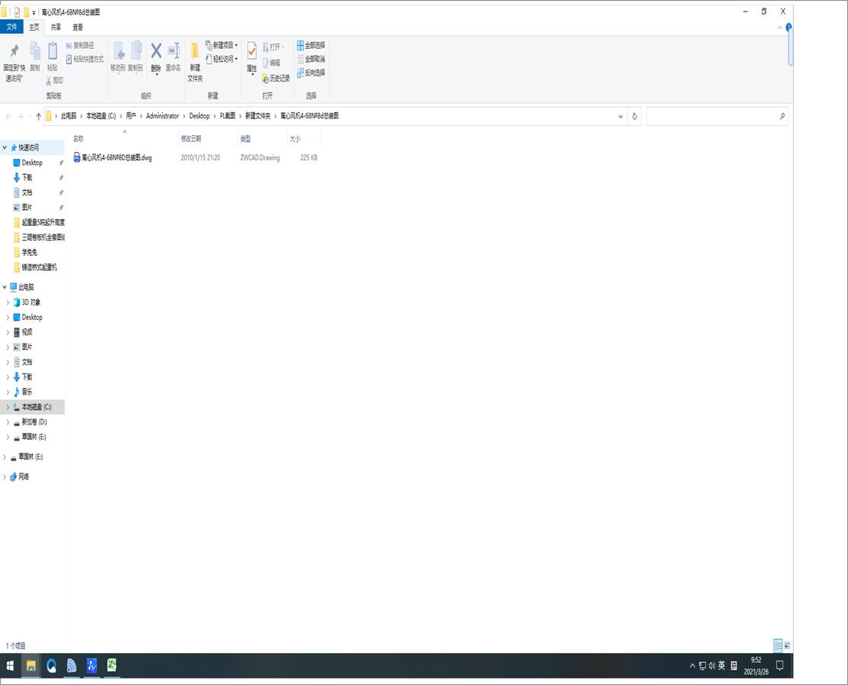The width and height of the screenshot is (848, 685).
Task: Click the 打开 (Open) button in ribbon
Action: [273, 44]
